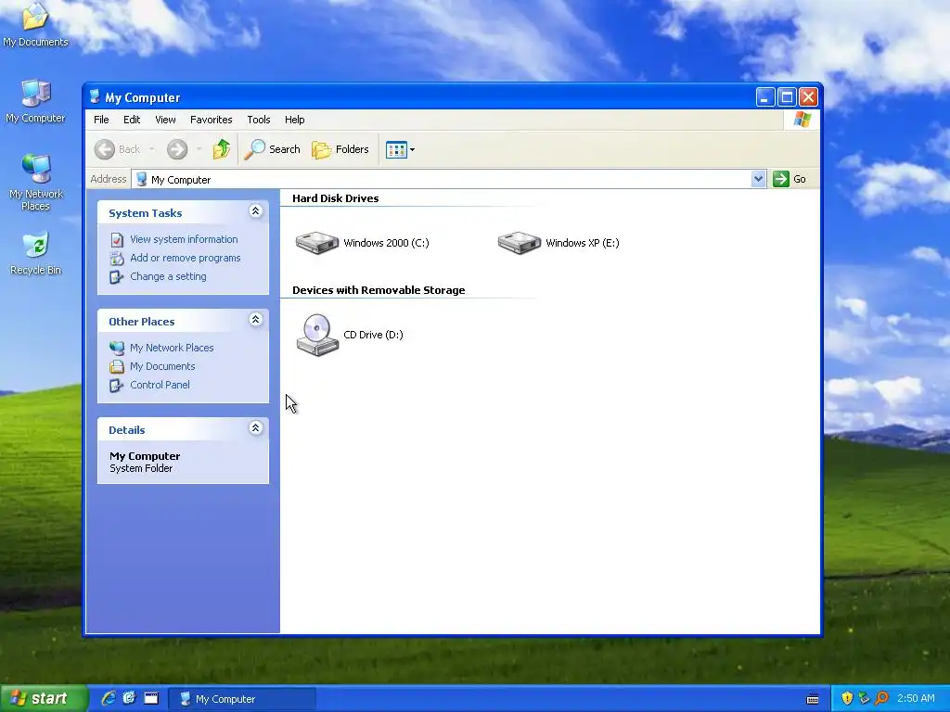Image resolution: width=950 pixels, height=712 pixels.
Task: Select the CD Drive (D:) icon
Action: pos(317,335)
